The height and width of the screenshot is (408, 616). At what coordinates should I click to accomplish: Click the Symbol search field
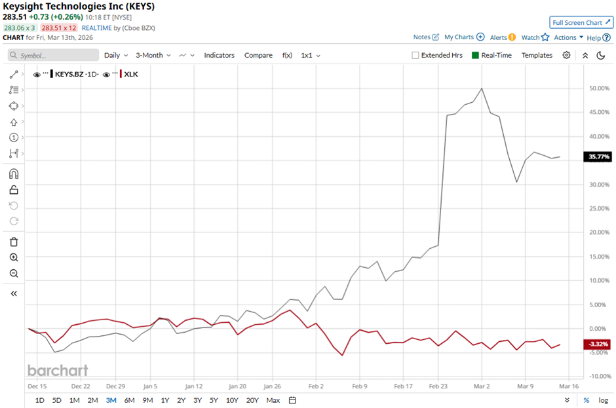pos(54,56)
